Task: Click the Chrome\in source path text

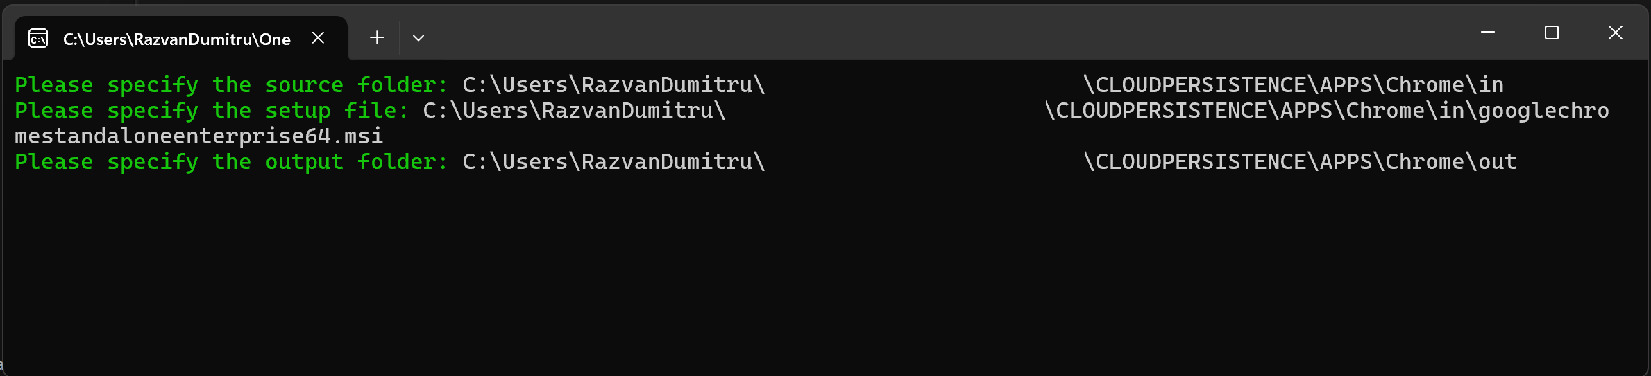Action: 1445,85
